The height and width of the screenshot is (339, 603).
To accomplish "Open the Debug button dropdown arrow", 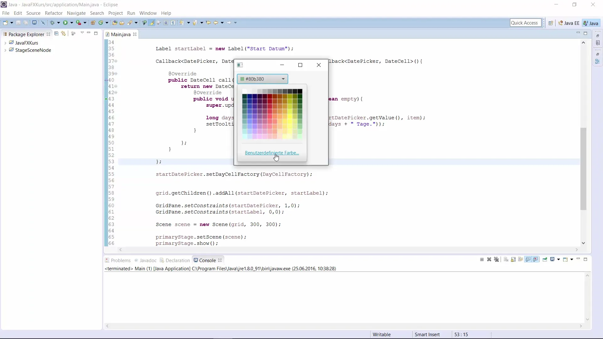I will click(x=58, y=23).
